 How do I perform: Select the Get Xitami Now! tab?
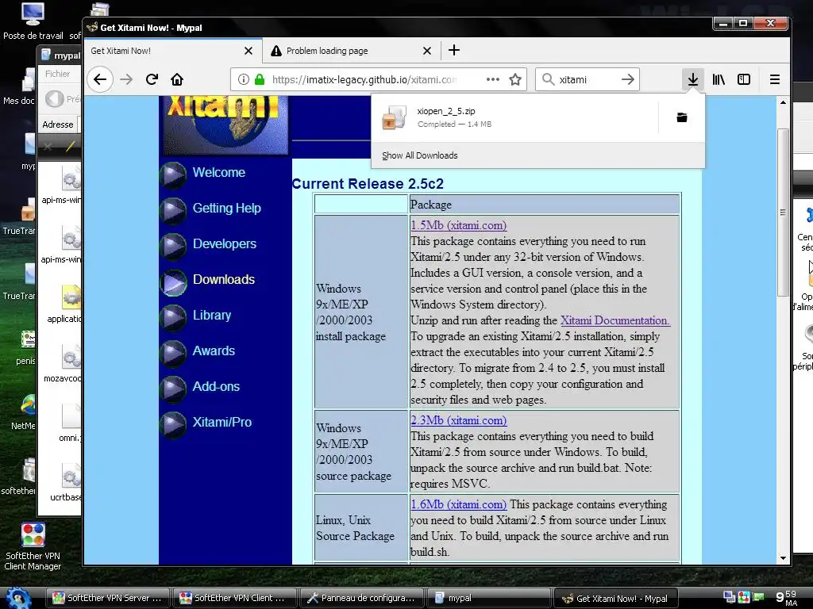click(172, 51)
